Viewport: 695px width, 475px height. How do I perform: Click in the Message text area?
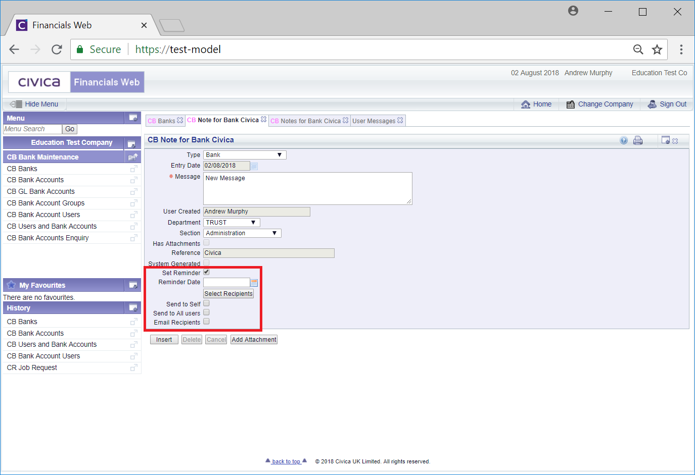click(x=308, y=188)
